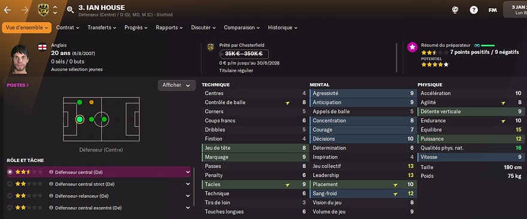
Task: Open the Afficher dropdown
Action: (x=177, y=86)
